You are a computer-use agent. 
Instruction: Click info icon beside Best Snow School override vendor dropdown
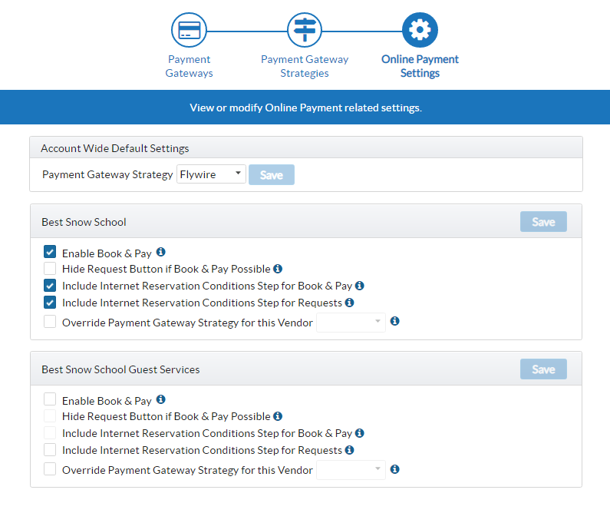coord(394,322)
